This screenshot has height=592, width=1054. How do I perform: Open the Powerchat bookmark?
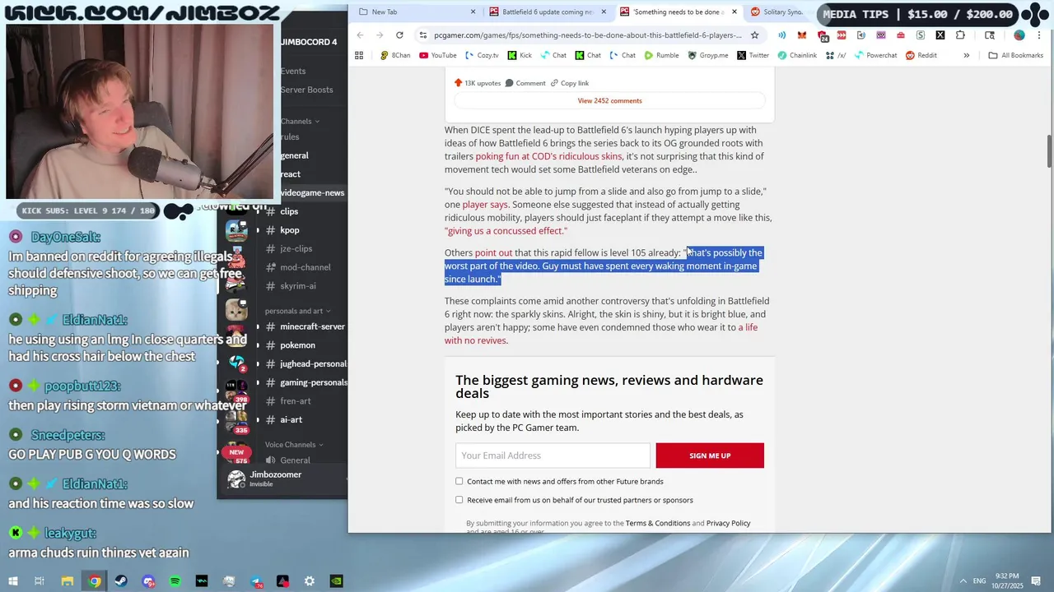(874, 55)
